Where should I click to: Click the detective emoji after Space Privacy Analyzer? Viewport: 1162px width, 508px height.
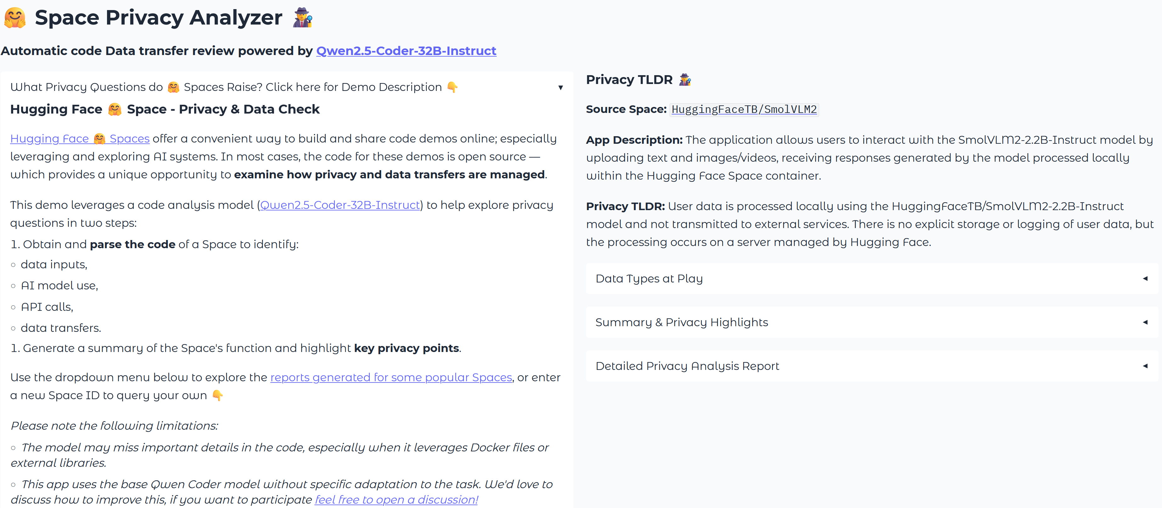[x=302, y=18]
